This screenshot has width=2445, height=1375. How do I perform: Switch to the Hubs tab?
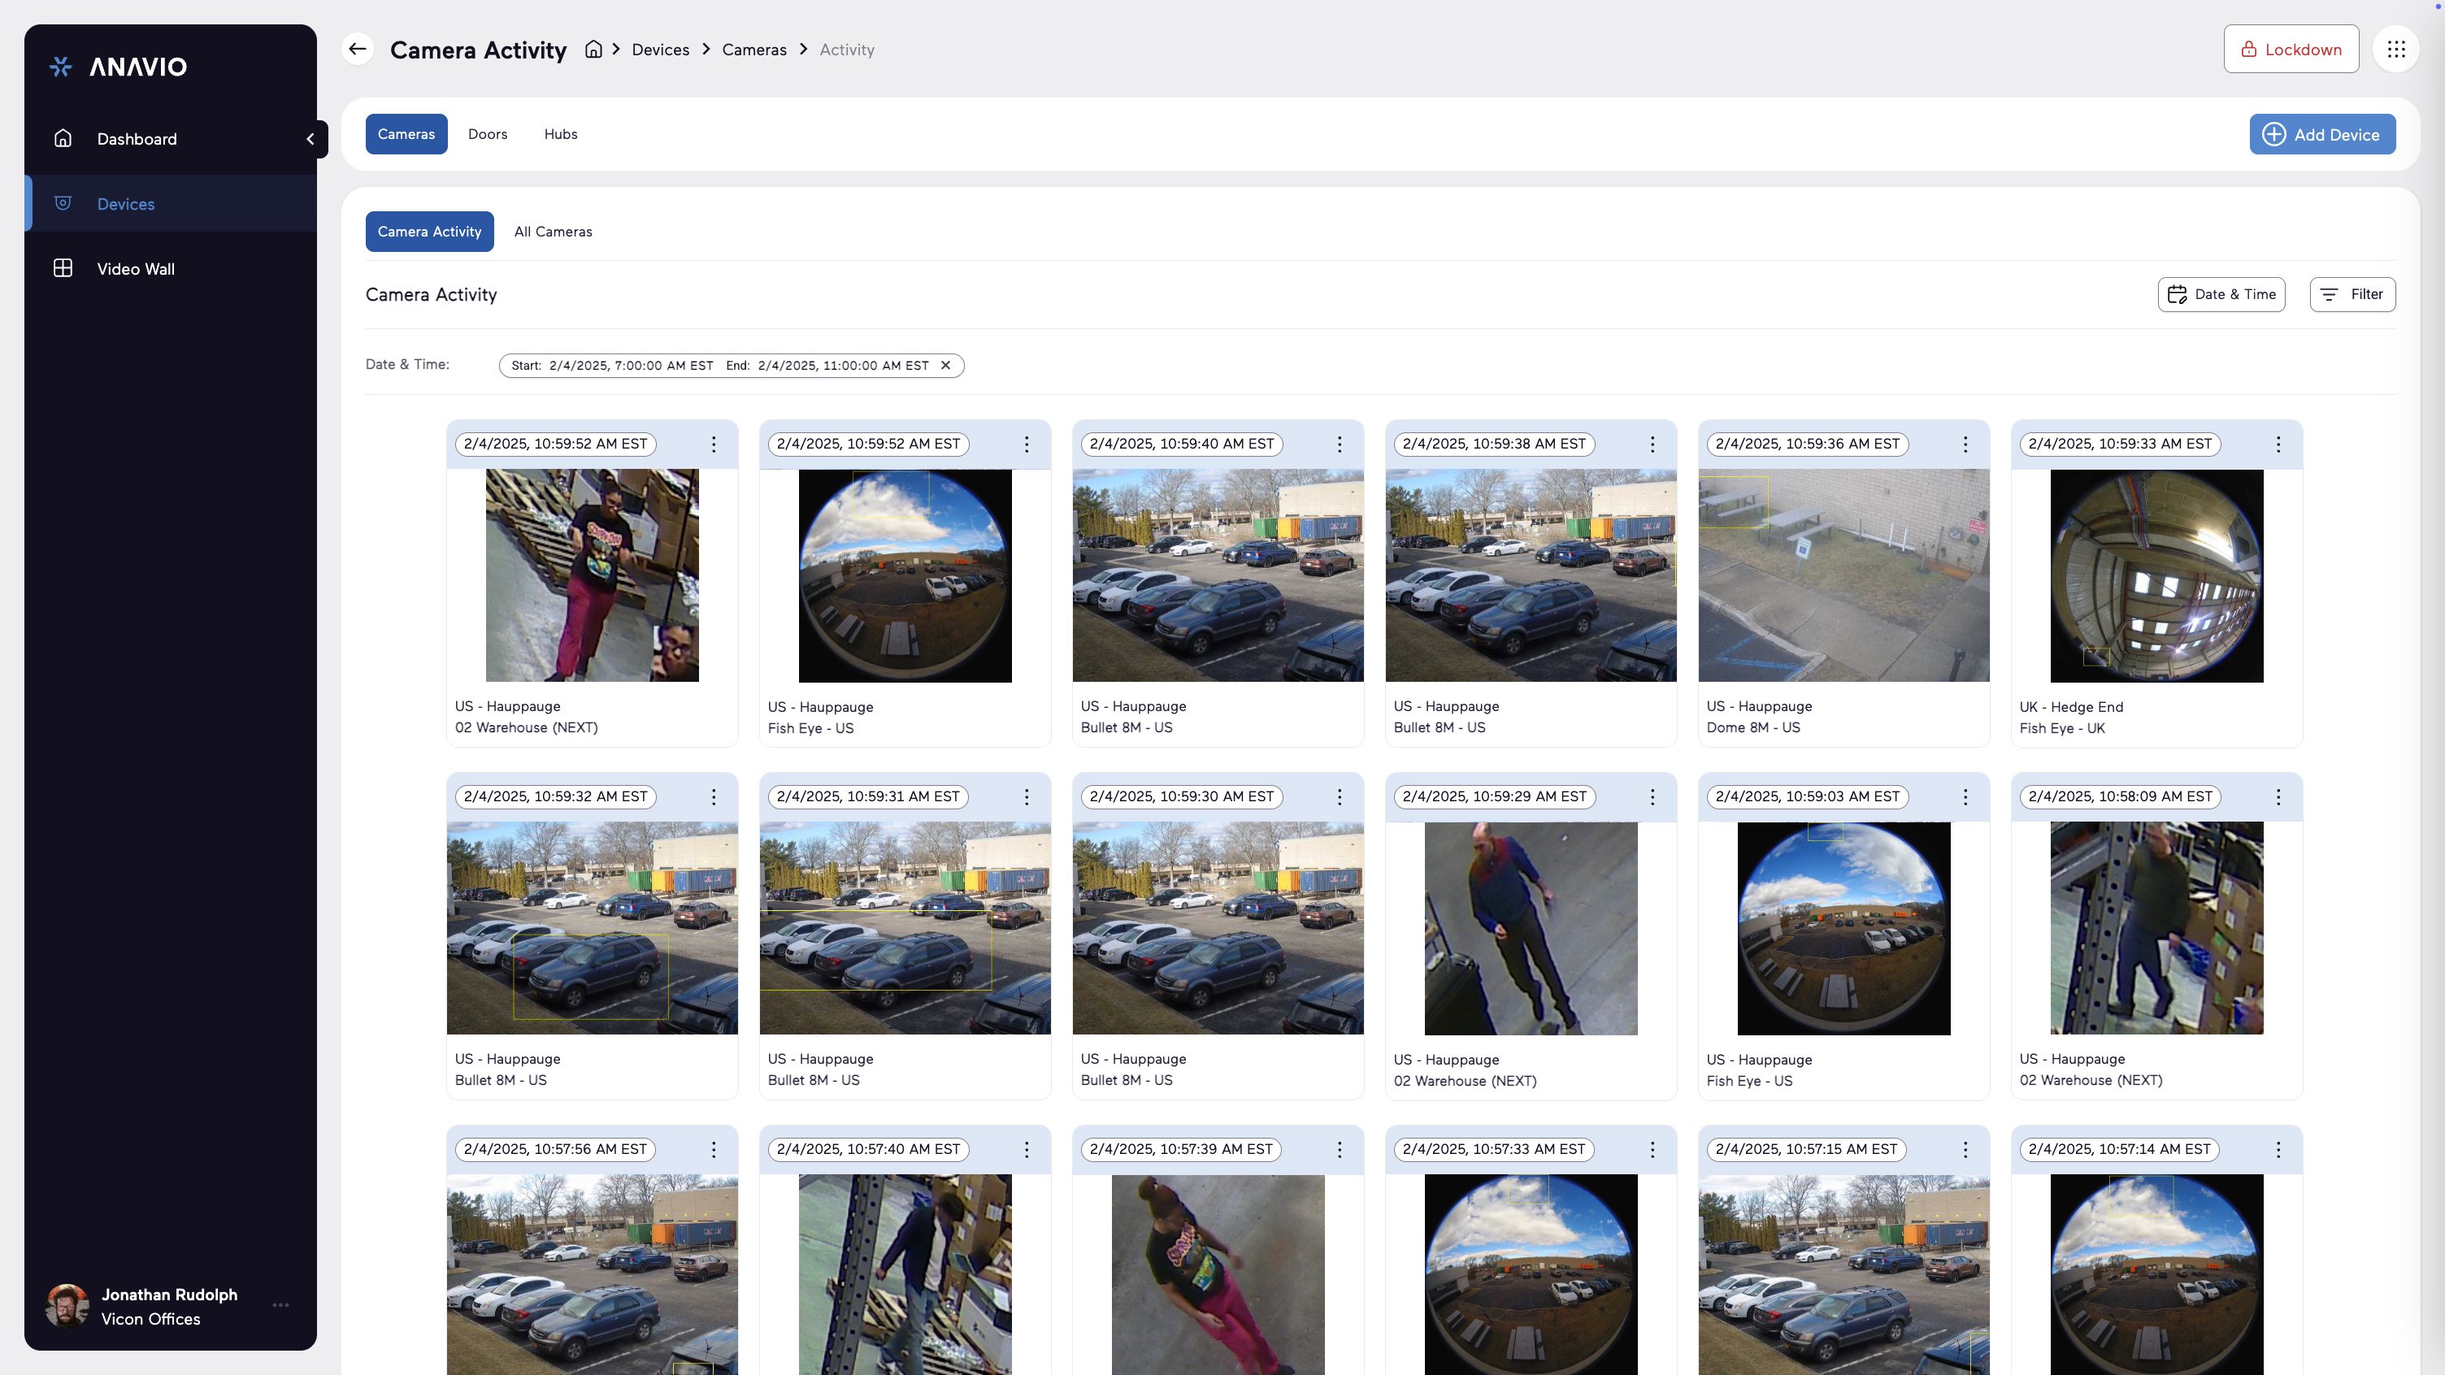click(x=560, y=135)
